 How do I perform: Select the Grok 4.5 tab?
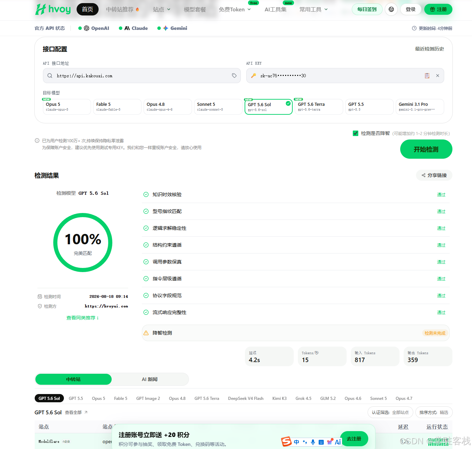(x=303, y=398)
